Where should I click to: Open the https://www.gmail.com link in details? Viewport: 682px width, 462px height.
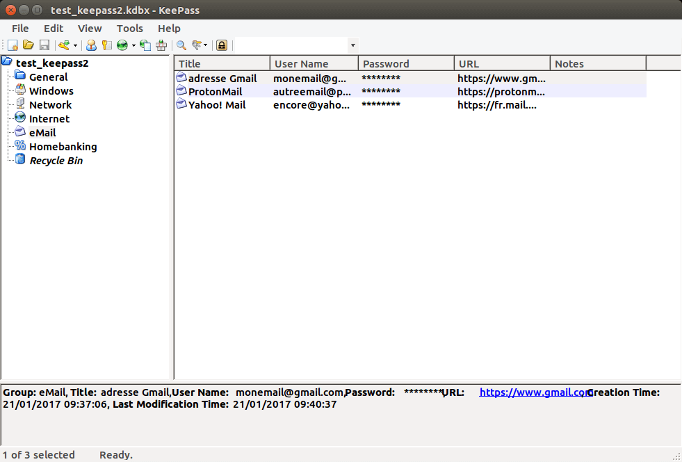click(535, 392)
